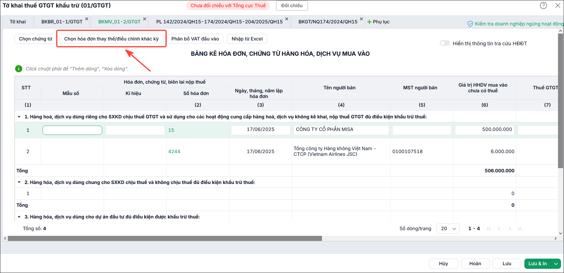Click the Lưu button

click(x=507, y=264)
